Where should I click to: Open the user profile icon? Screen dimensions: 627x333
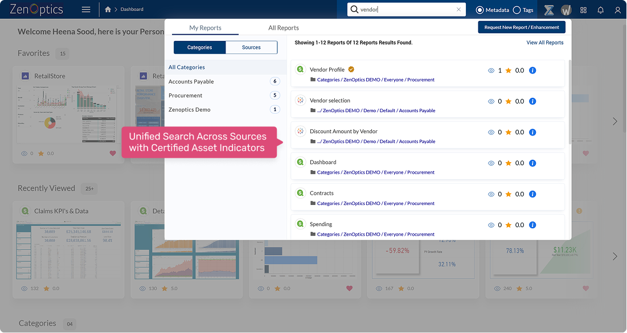pos(617,10)
